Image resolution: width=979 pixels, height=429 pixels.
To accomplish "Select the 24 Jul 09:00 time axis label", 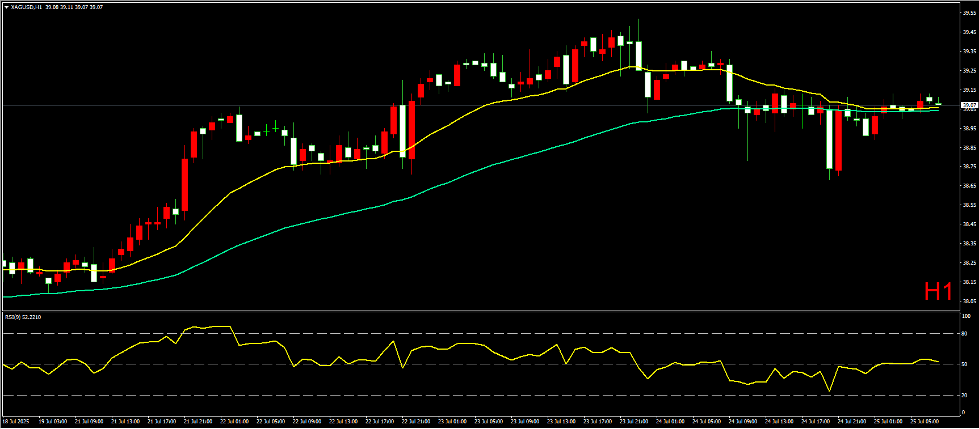I will [x=742, y=422].
